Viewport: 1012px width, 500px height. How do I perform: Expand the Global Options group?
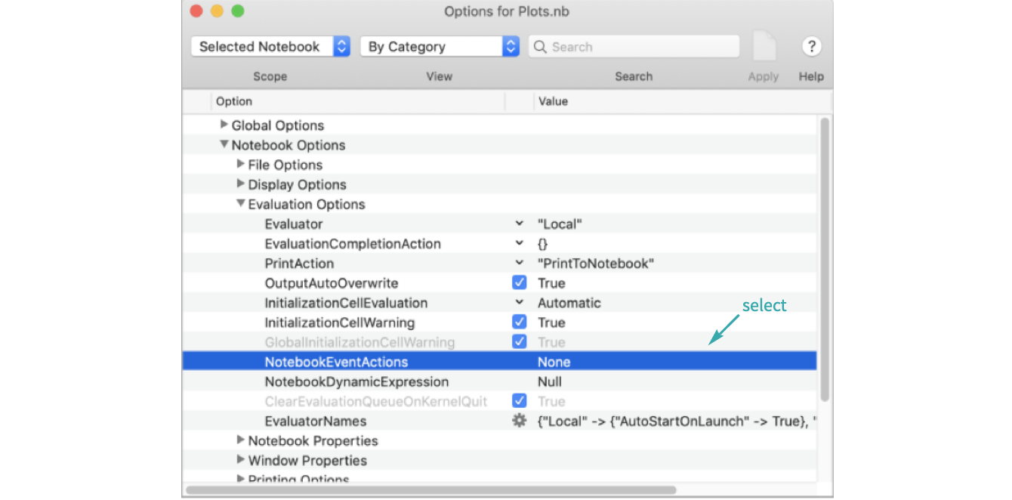pyautogui.click(x=224, y=125)
